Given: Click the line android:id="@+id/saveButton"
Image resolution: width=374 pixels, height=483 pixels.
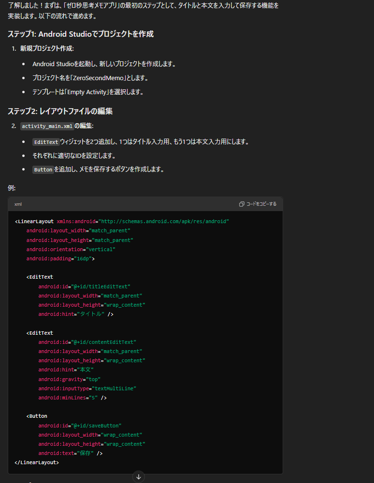Looking at the screenshot, I should [x=80, y=426].
